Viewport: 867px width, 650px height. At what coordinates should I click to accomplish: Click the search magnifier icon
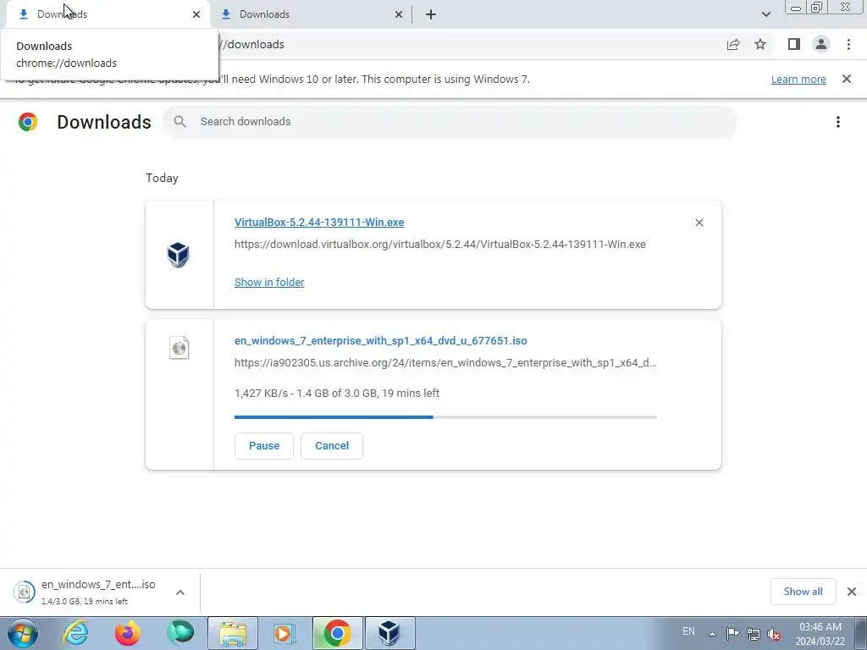[179, 122]
